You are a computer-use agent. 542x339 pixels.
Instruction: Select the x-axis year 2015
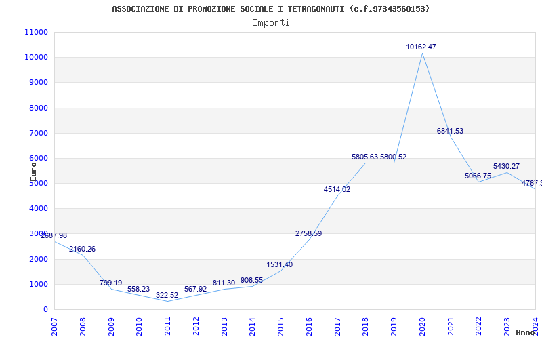280,327
